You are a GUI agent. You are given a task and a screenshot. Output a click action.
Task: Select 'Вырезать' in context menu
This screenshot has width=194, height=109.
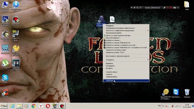[x=126, y=63]
